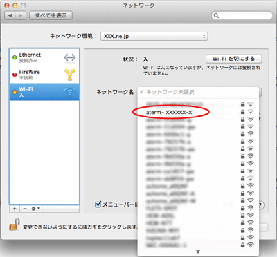Go back with the left arrow button
Viewport: 277px width, 257px height.
[10, 15]
